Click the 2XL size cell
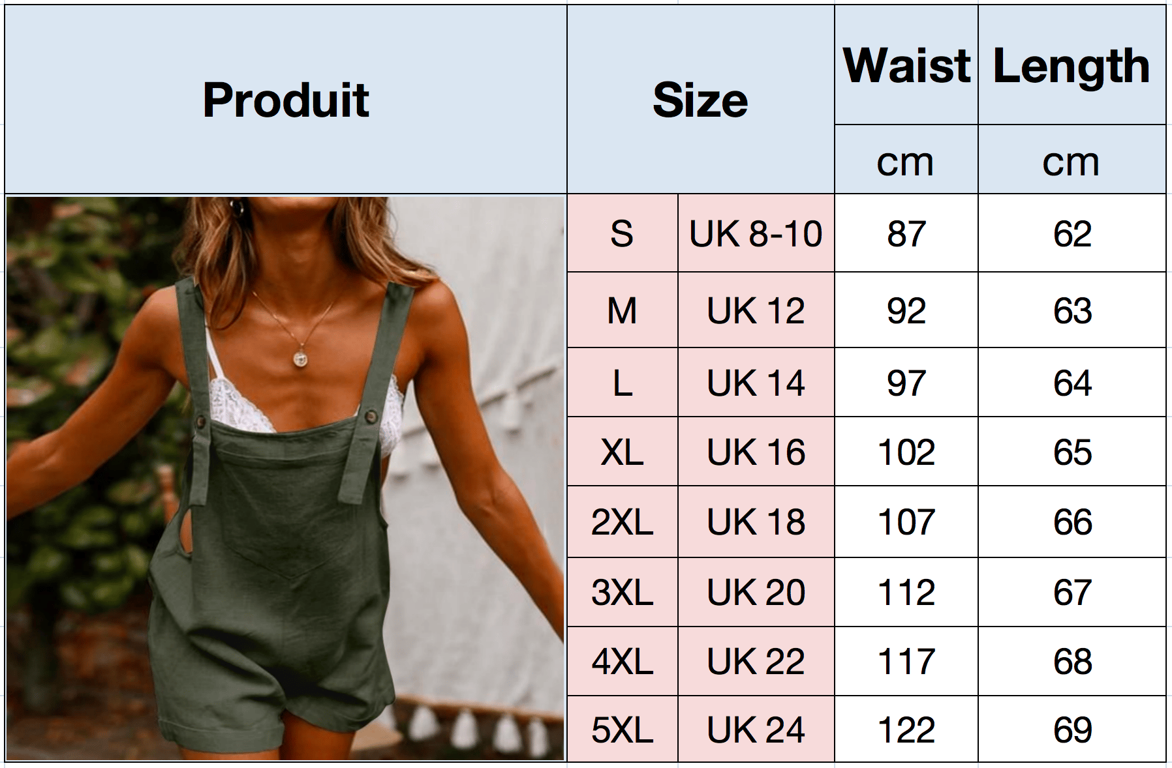 [x=622, y=522]
